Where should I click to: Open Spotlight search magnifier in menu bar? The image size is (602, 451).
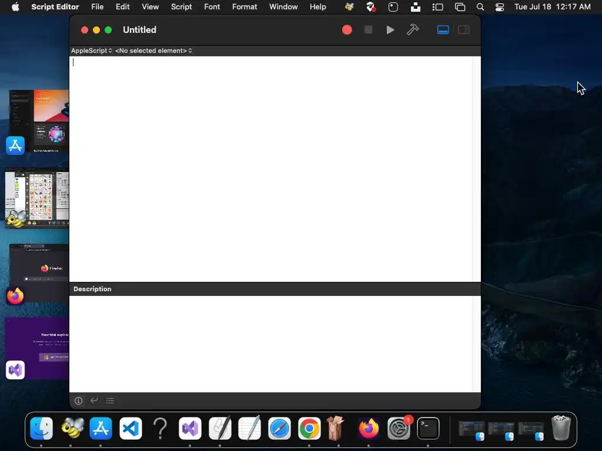[480, 7]
